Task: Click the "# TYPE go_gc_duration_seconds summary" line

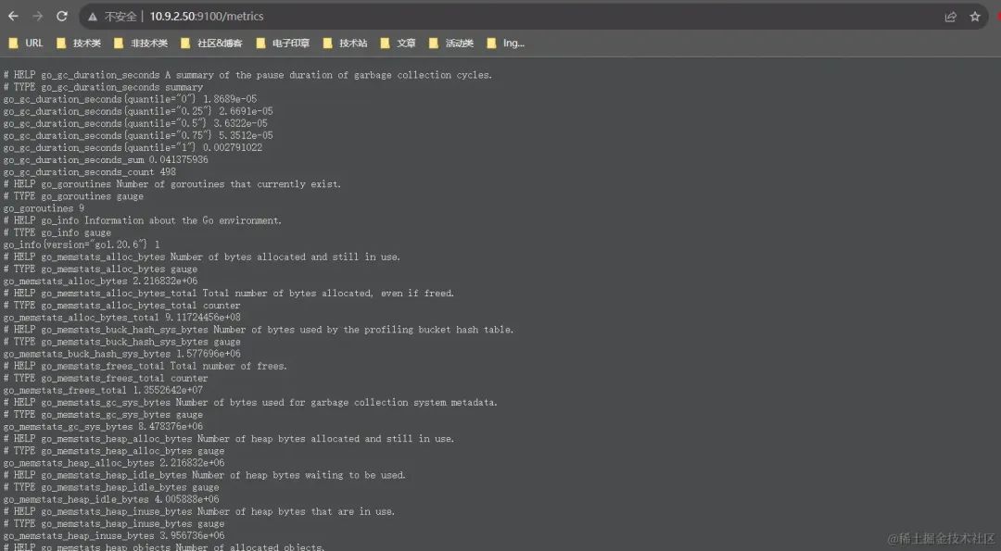Action: coord(103,87)
